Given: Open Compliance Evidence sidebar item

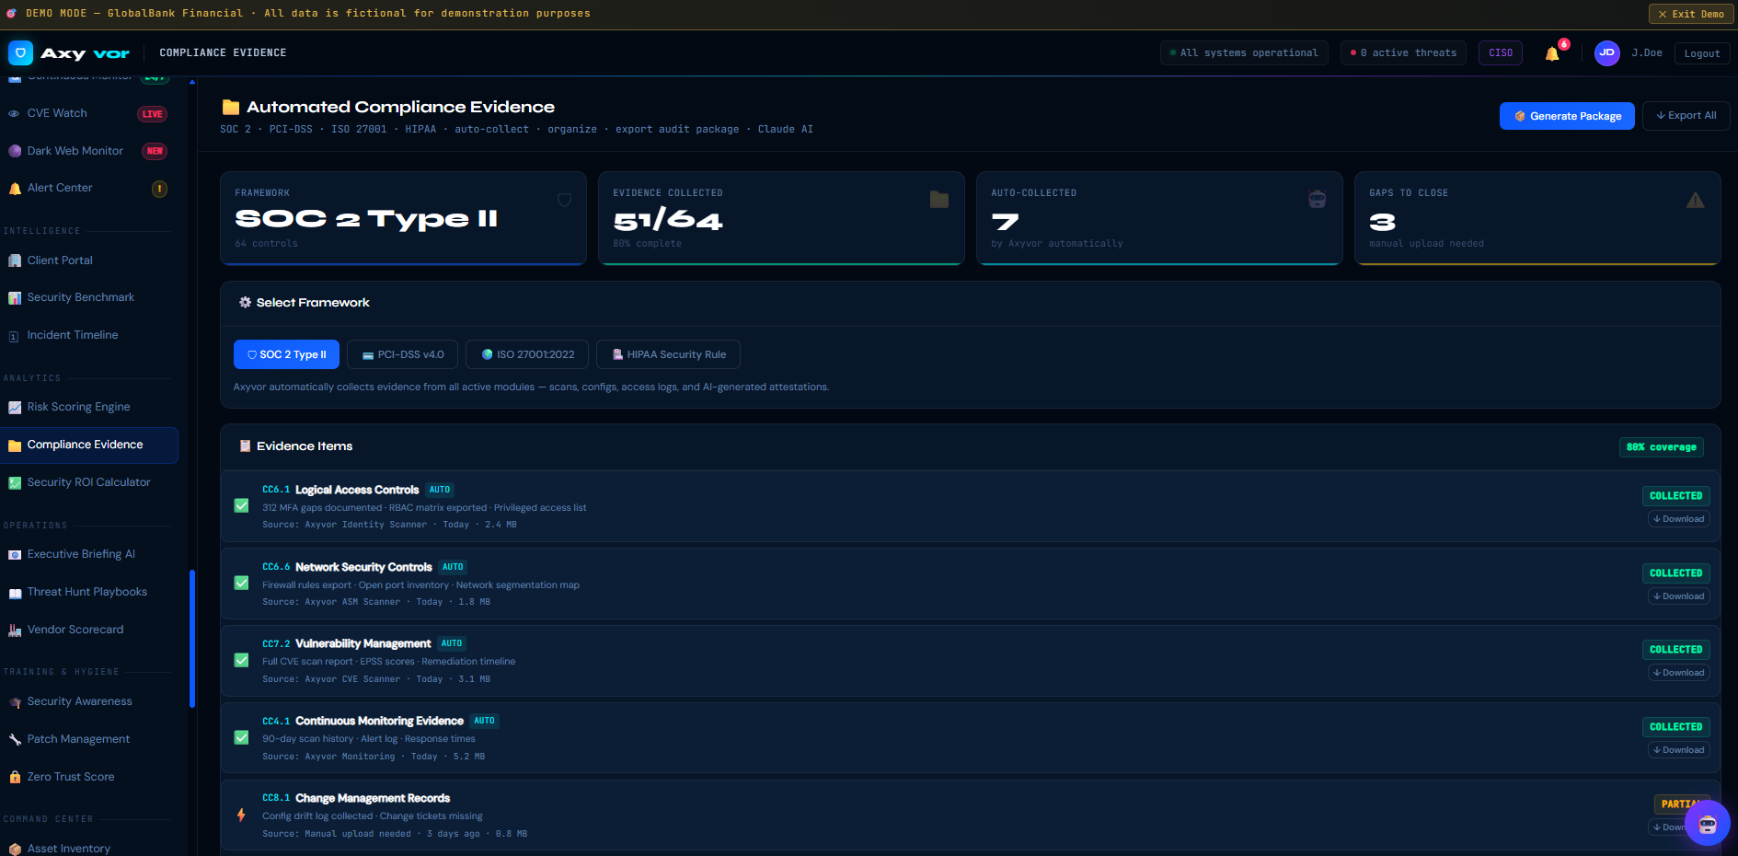Looking at the screenshot, I should point(89,445).
